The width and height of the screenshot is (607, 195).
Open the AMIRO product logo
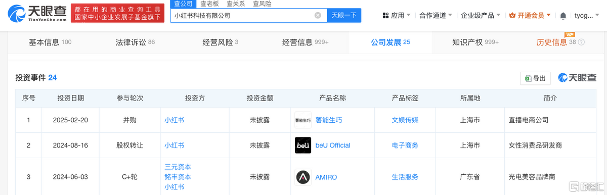[x=303, y=177]
